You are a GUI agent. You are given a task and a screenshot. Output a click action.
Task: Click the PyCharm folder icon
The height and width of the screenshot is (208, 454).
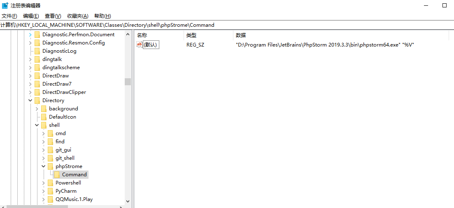50,191
